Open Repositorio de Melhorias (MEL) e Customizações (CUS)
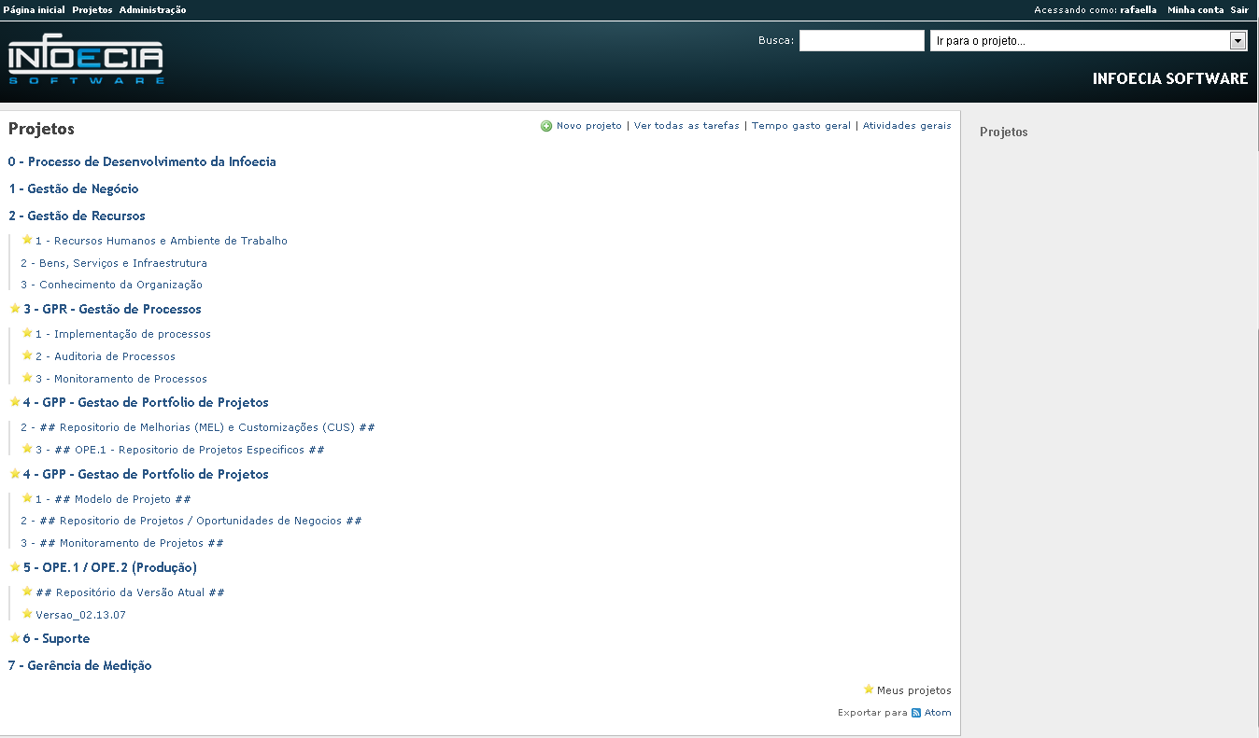Screen dimensions: 1259x738 click(x=198, y=427)
